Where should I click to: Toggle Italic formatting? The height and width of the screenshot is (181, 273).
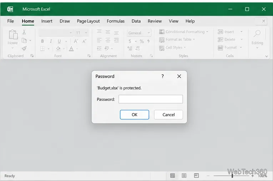click(51, 41)
